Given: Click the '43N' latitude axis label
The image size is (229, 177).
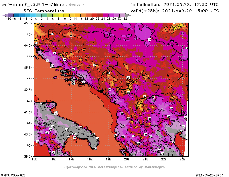Looking at the screenshot, I should click(x=29, y=79).
